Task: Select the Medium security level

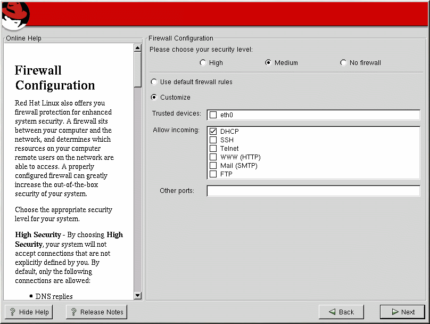Action: [268, 62]
